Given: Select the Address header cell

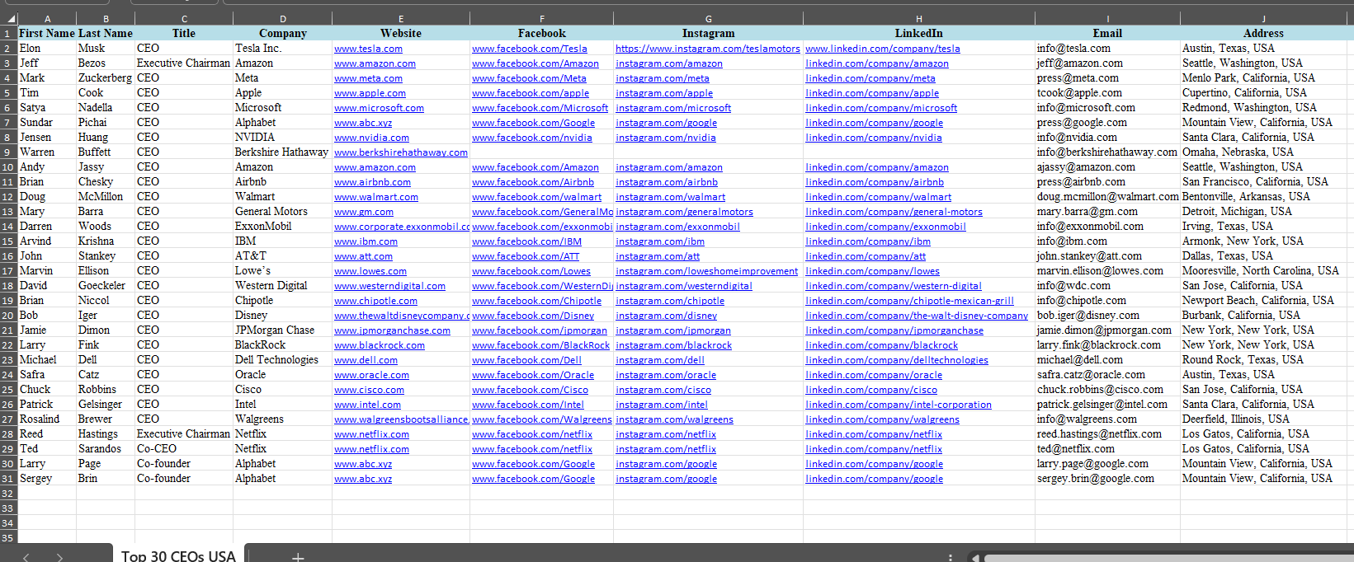Looking at the screenshot, I should [1263, 33].
